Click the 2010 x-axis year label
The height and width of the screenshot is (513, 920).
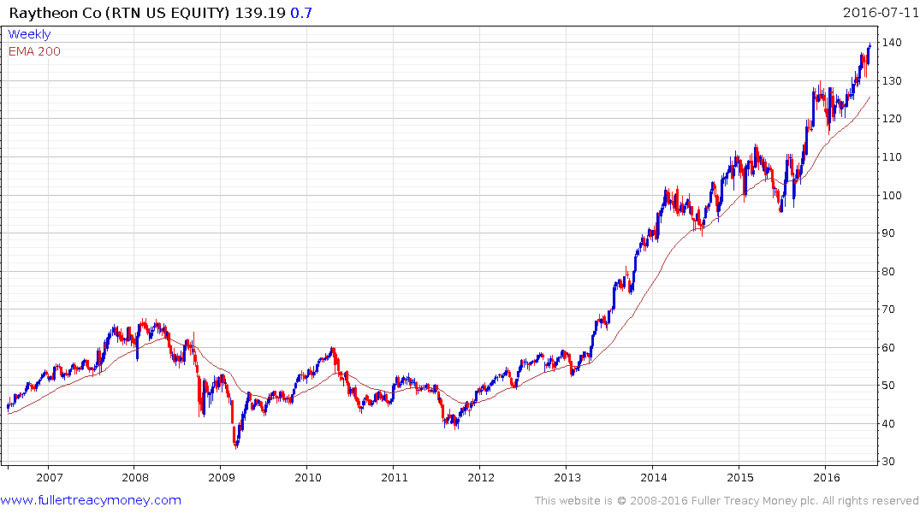pyautogui.click(x=308, y=477)
